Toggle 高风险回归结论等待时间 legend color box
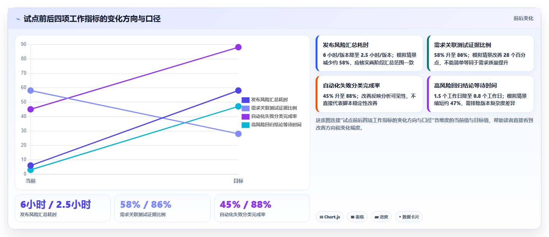 [x=246, y=125]
